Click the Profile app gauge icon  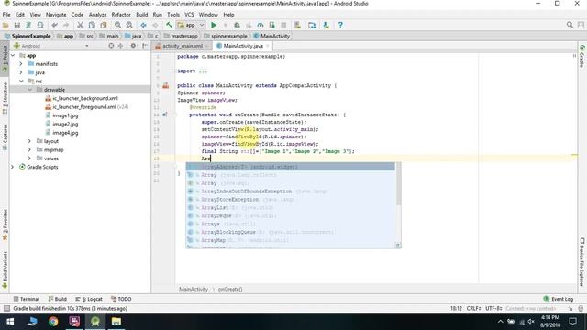point(260,25)
